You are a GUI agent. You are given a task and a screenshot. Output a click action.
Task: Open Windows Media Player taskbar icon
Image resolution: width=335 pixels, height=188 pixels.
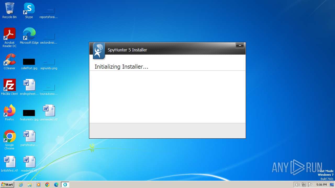(38, 185)
